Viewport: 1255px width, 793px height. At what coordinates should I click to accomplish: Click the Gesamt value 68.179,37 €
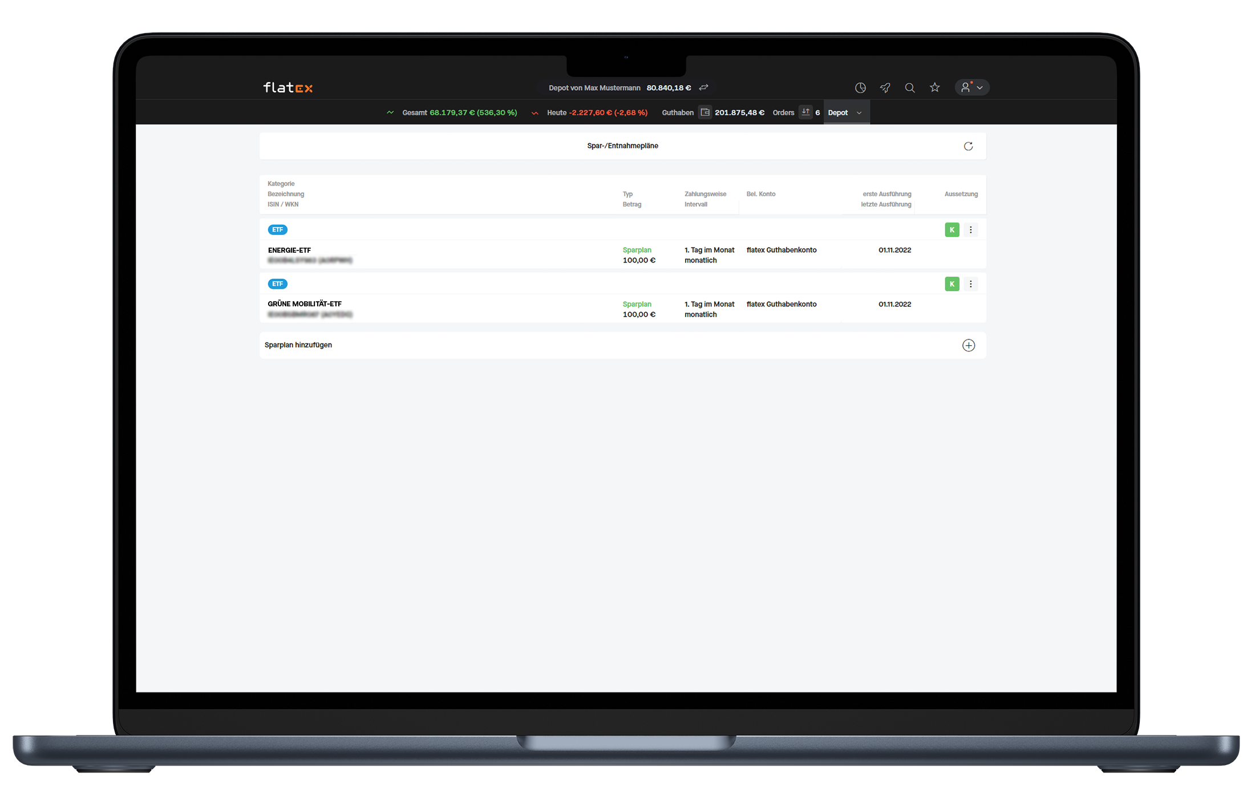452,112
